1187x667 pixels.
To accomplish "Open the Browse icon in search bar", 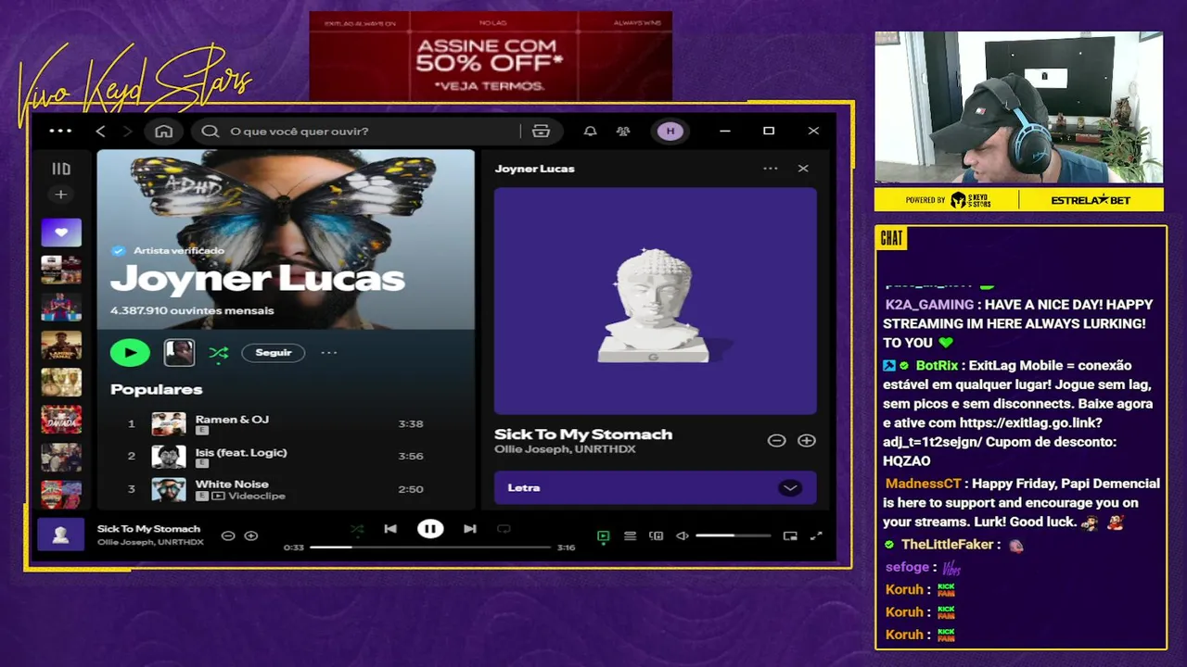I will click(542, 132).
